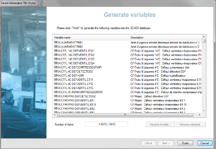The height and width of the screenshot is (149, 216).
Task: Click icon beside IX.CFFL.4C.DEFCOMPRESSEURAIR
Action: (56, 67)
